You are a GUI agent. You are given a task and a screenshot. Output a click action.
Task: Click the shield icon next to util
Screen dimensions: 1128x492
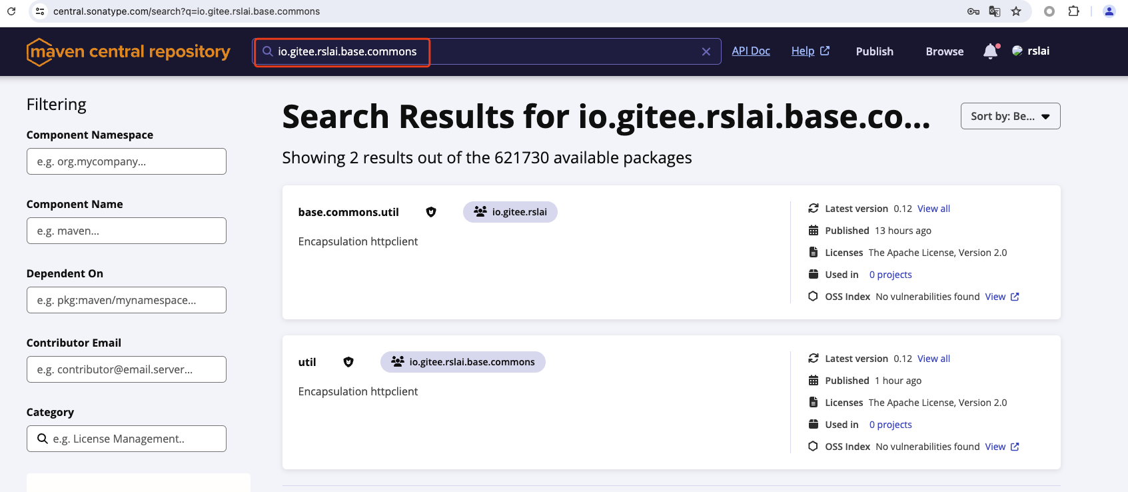coord(348,362)
